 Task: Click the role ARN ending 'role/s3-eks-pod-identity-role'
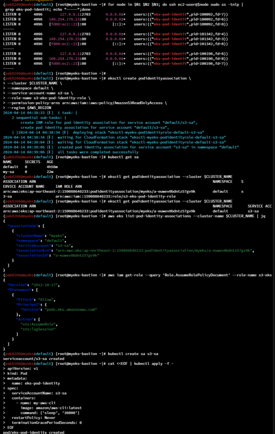click(x=115, y=197)
